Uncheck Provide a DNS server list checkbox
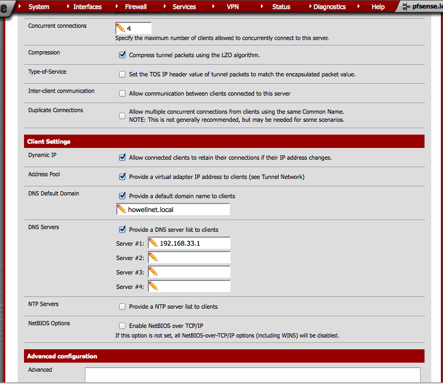This screenshot has width=443, height=384. coord(122,229)
